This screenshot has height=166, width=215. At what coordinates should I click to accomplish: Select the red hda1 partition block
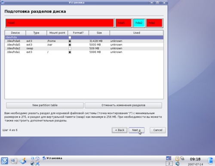coord(154,23)
